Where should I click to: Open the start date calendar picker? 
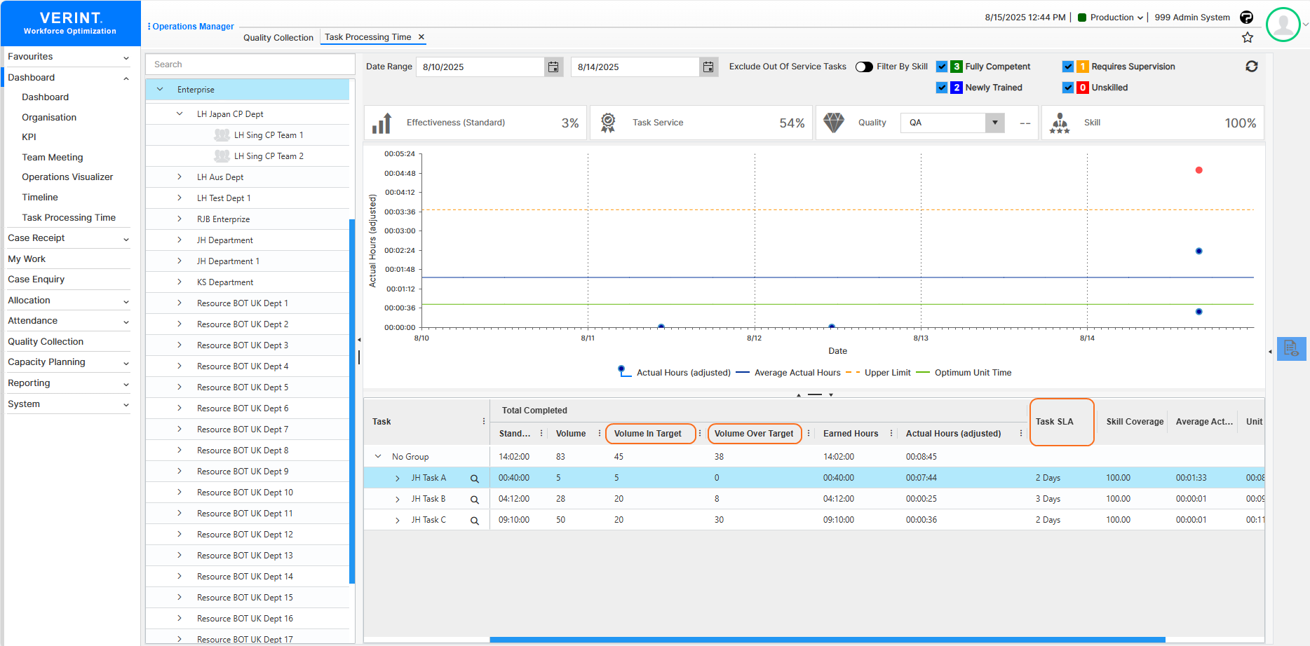coord(553,67)
